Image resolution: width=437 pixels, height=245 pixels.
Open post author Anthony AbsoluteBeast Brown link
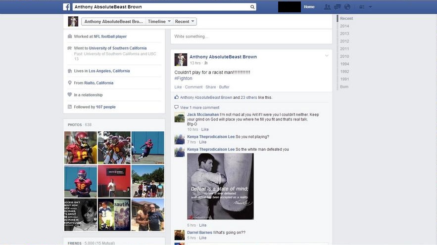(x=223, y=57)
